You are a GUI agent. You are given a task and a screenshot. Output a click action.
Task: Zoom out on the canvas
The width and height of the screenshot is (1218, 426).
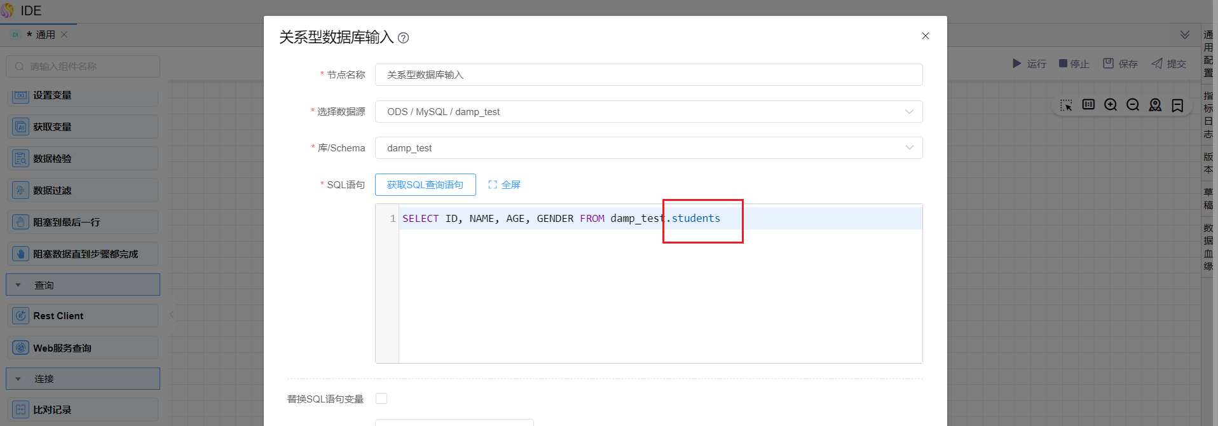pyautogui.click(x=1133, y=105)
